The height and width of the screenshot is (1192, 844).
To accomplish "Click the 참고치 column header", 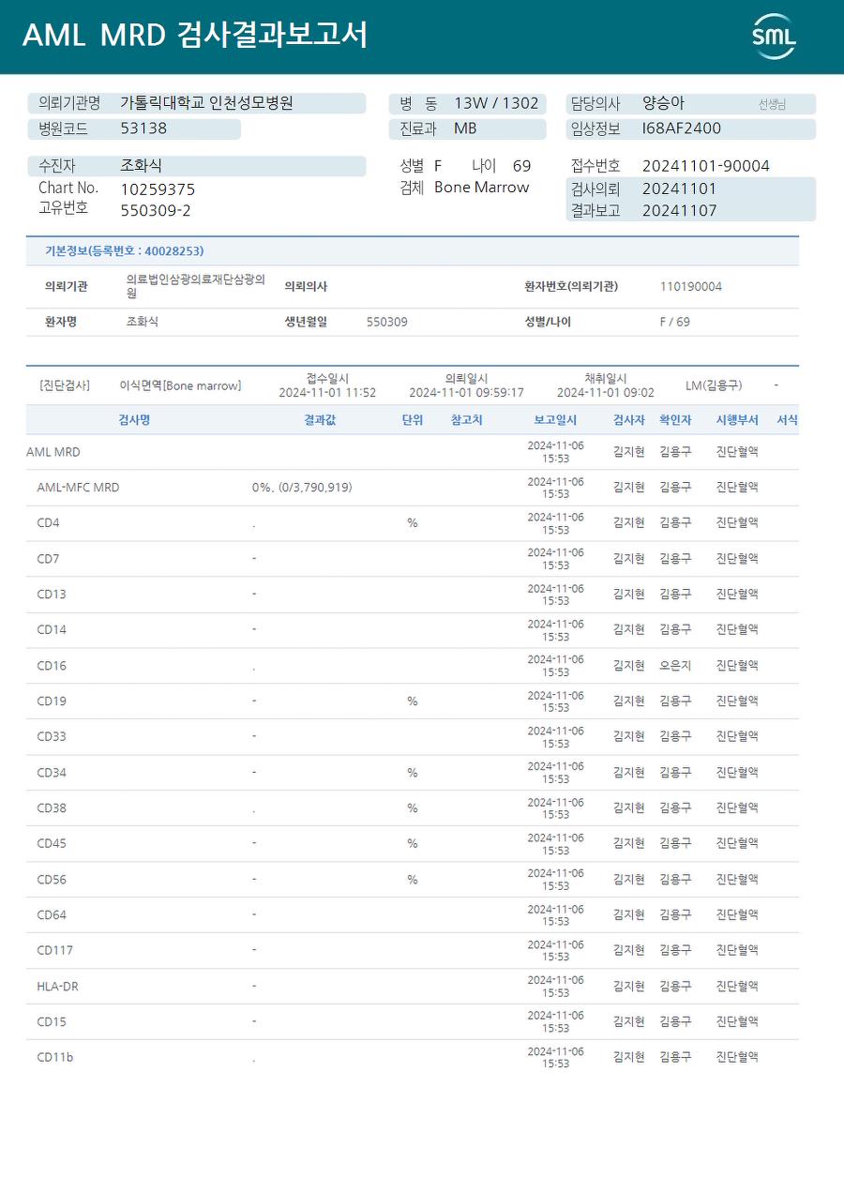I will tap(467, 420).
